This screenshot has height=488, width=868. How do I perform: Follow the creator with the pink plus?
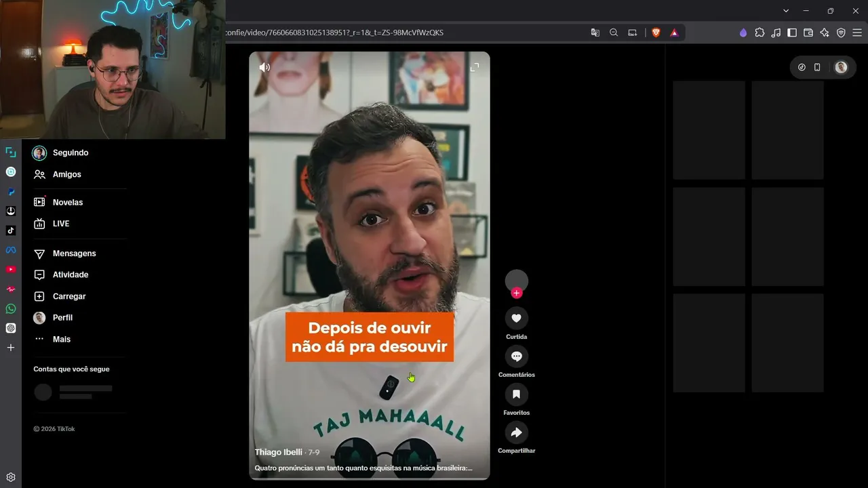517,293
